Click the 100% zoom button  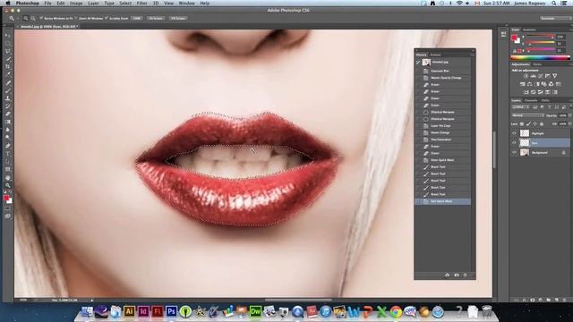[x=137, y=18]
